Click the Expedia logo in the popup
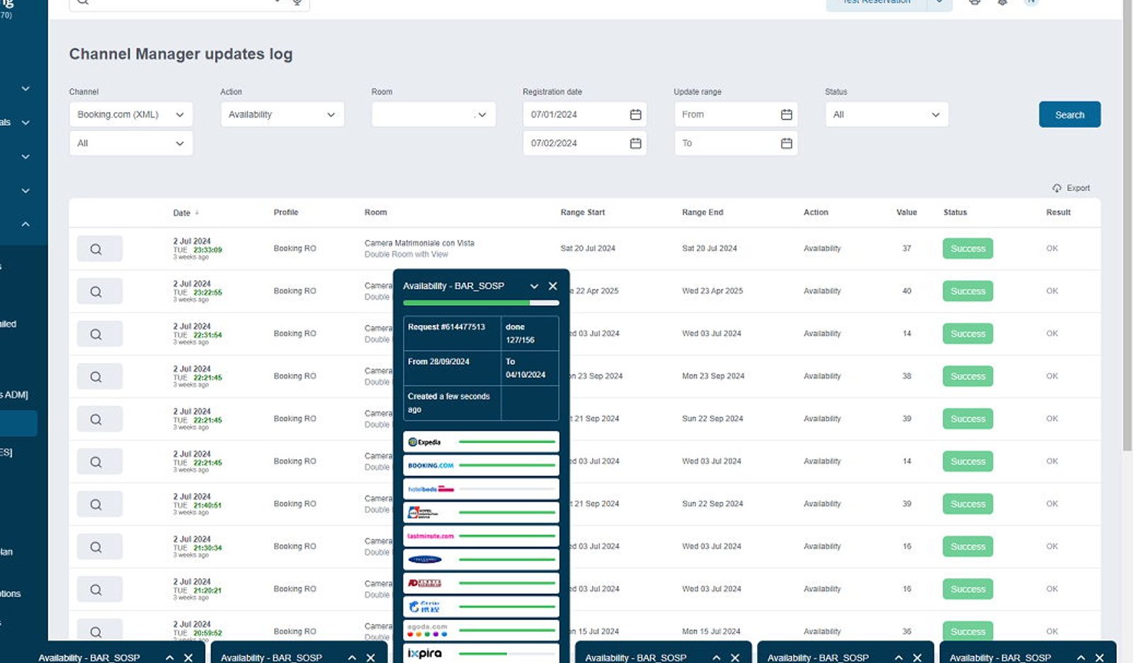The width and height of the screenshot is (1133, 663). (425, 442)
